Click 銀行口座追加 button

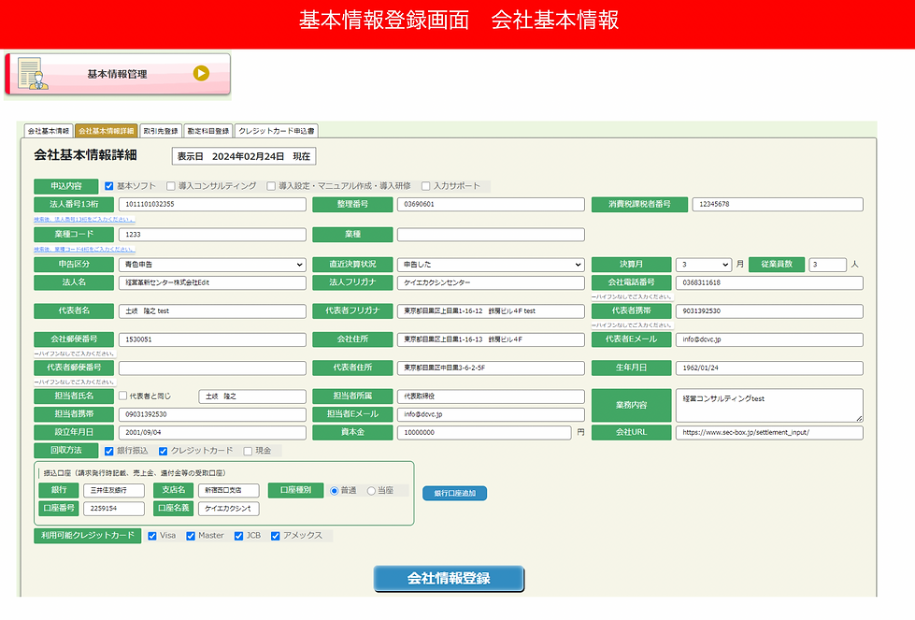454,494
